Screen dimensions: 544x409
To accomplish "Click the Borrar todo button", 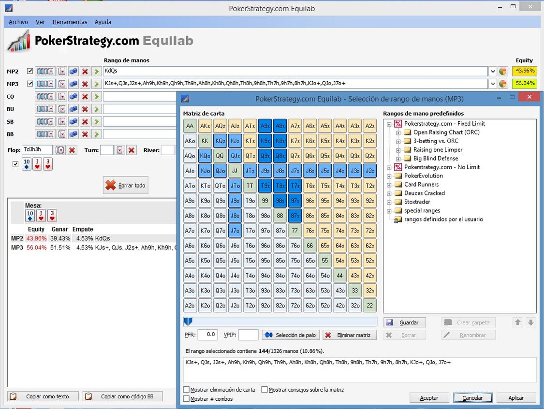I will point(126,185).
